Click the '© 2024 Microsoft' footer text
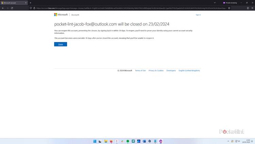Viewport: 255px width, 144px height. point(125,71)
